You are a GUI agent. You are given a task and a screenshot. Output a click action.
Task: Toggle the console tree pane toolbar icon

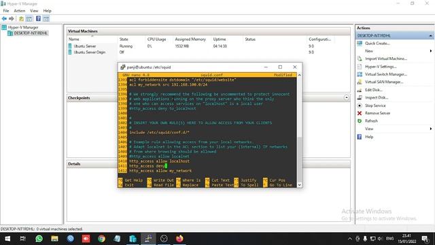29,18
